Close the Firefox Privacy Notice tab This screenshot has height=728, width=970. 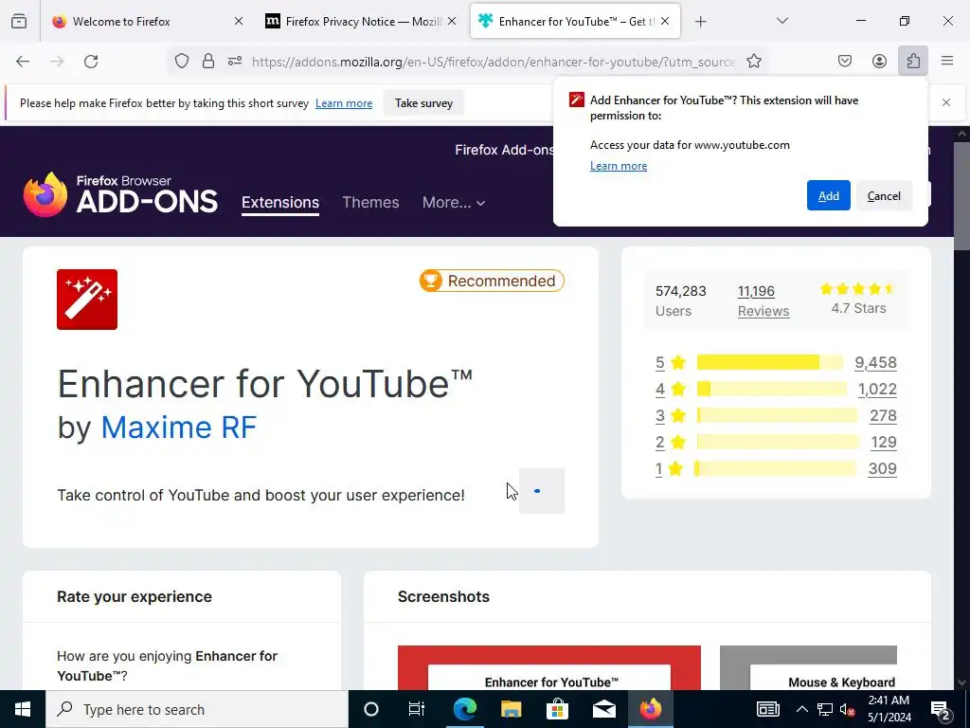[452, 21]
